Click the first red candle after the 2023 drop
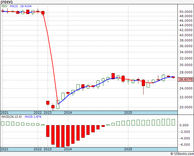The image size is (194, 156). (48, 103)
